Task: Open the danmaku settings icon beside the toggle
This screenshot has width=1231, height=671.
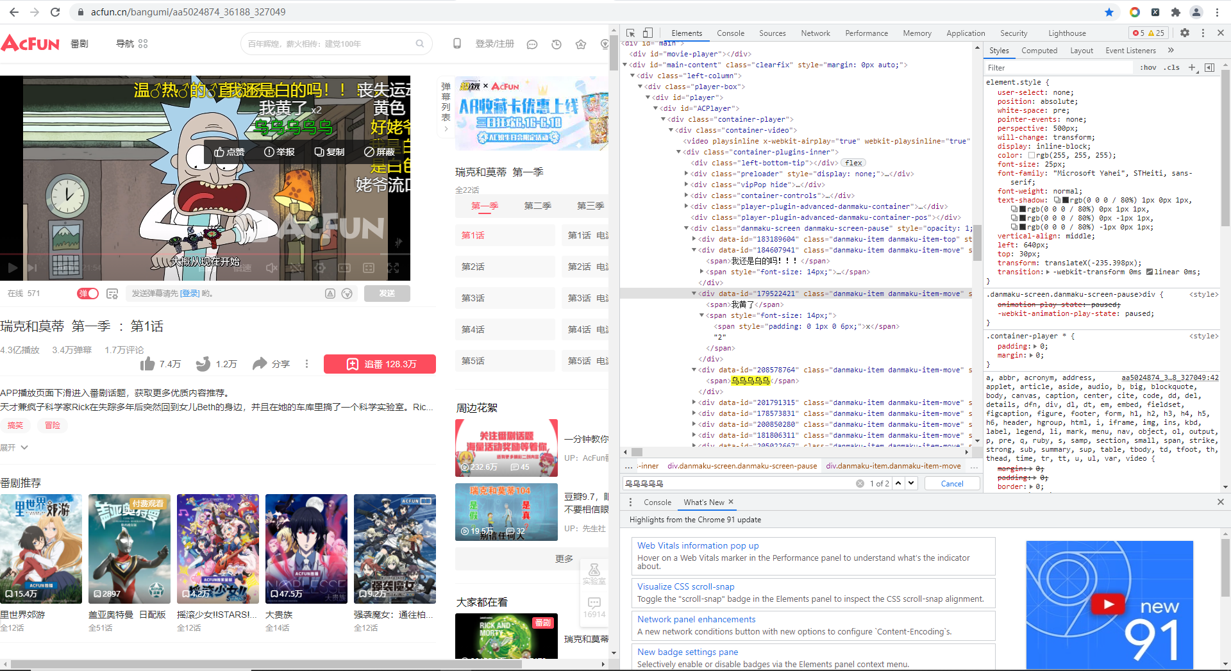Action: pyautogui.click(x=112, y=294)
